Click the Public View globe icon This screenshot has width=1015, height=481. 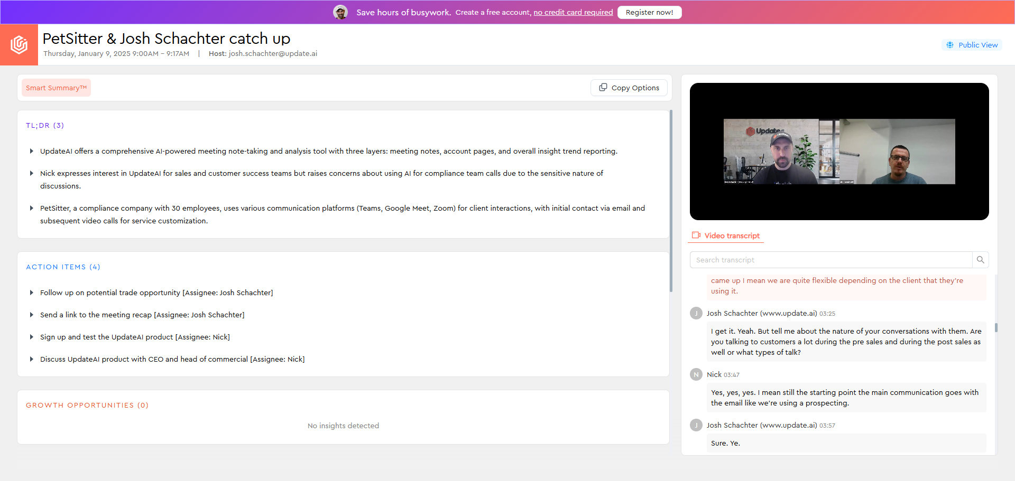pyautogui.click(x=950, y=45)
